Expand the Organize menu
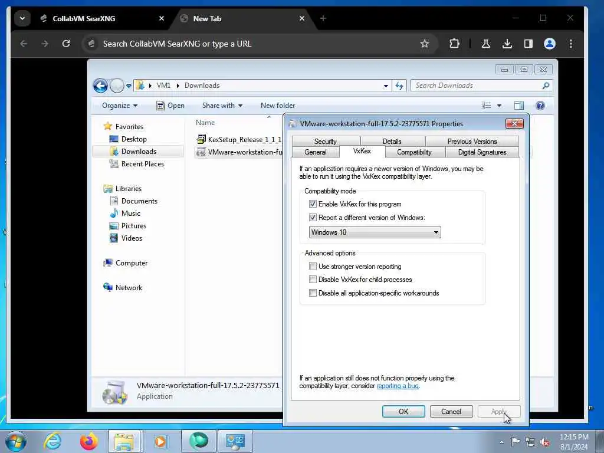Screen dimensions: 604x453 pyautogui.click(x=119, y=106)
